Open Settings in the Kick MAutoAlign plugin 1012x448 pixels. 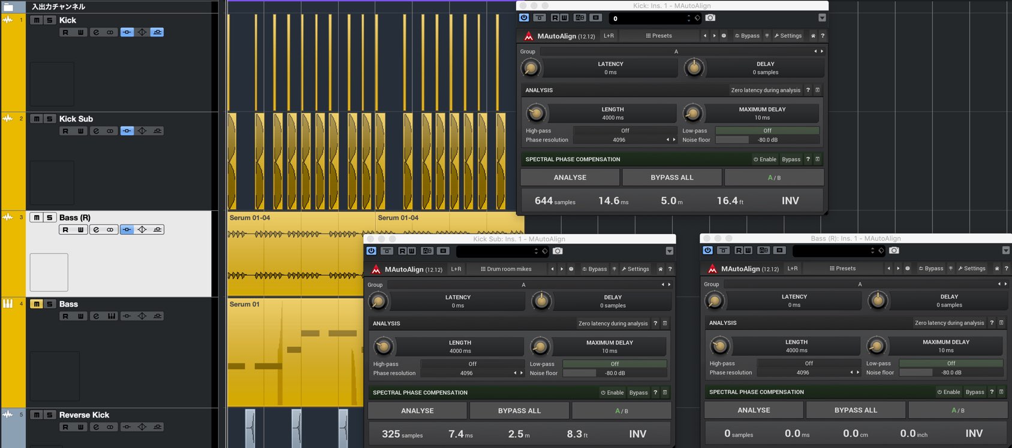(x=788, y=36)
